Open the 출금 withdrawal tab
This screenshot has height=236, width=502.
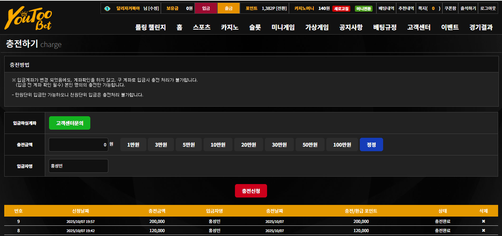(x=229, y=8)
